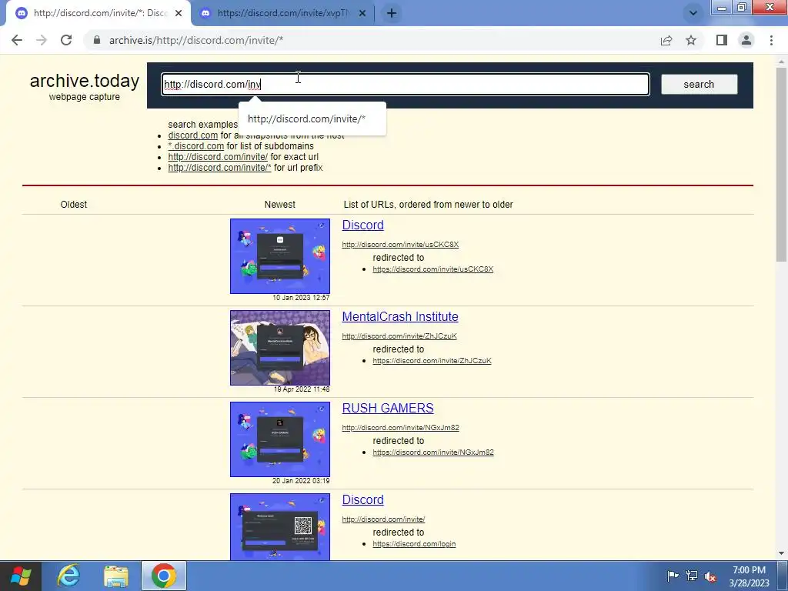Bookmark this page with star icon
Image resolution: width=788 pixels, height=591 pixels.
(x=691, y=40)
